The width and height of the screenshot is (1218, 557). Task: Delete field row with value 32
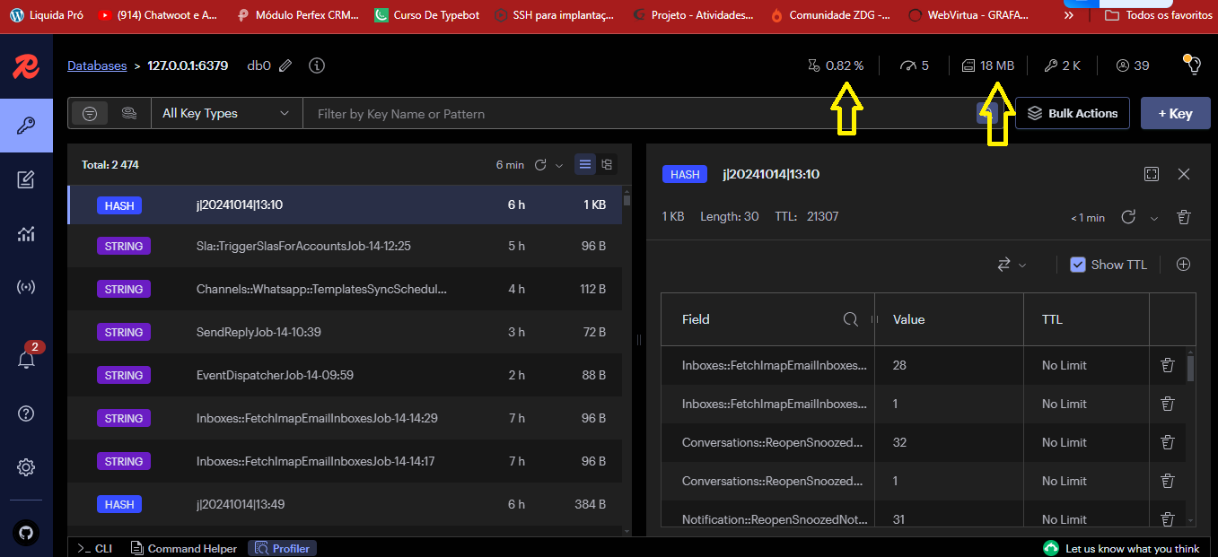[x=1167, y=442]
